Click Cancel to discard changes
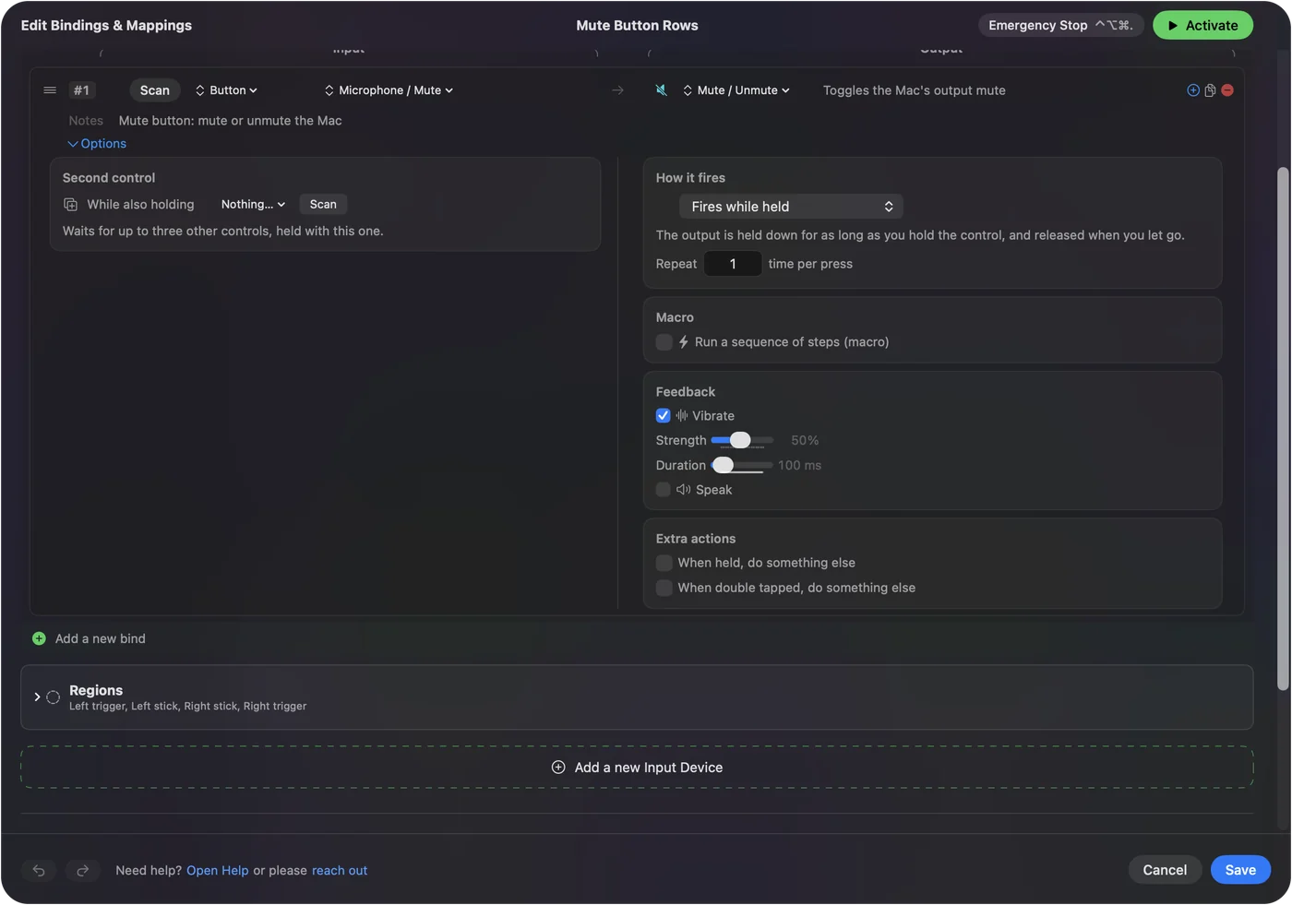The height and width of the screenshot is (905, 1292). point(1165,870)
